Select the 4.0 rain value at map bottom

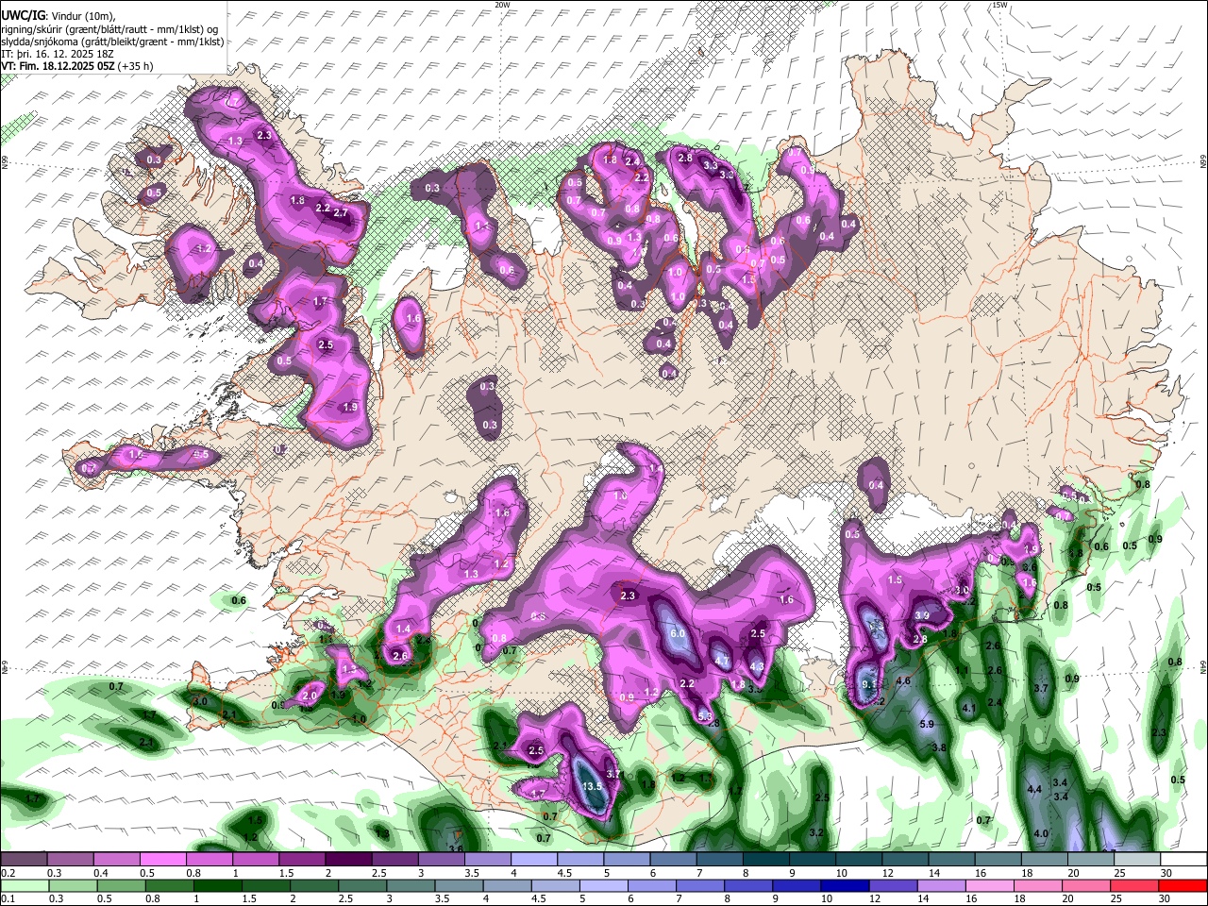(x=1042, y=833)
